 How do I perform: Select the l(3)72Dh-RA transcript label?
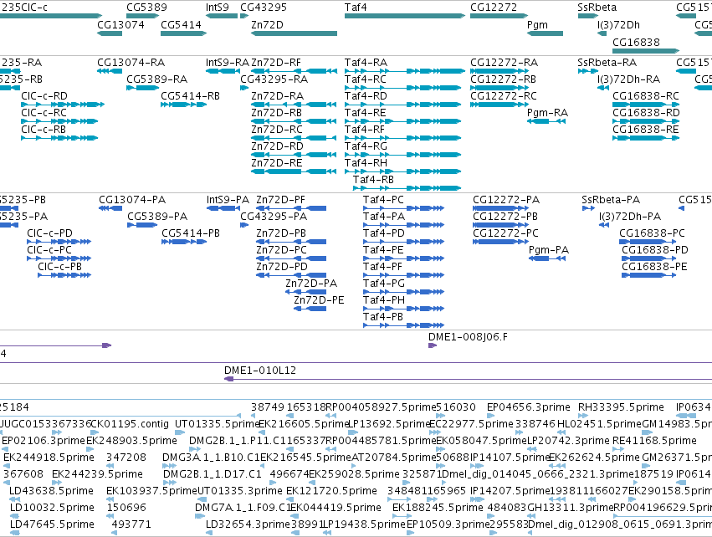[x=629, y=79]
